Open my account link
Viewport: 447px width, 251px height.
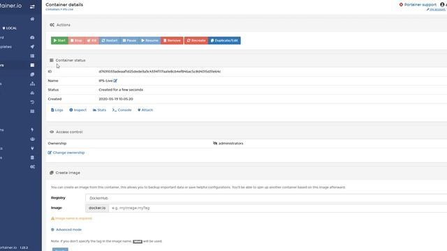coord(436,9)
